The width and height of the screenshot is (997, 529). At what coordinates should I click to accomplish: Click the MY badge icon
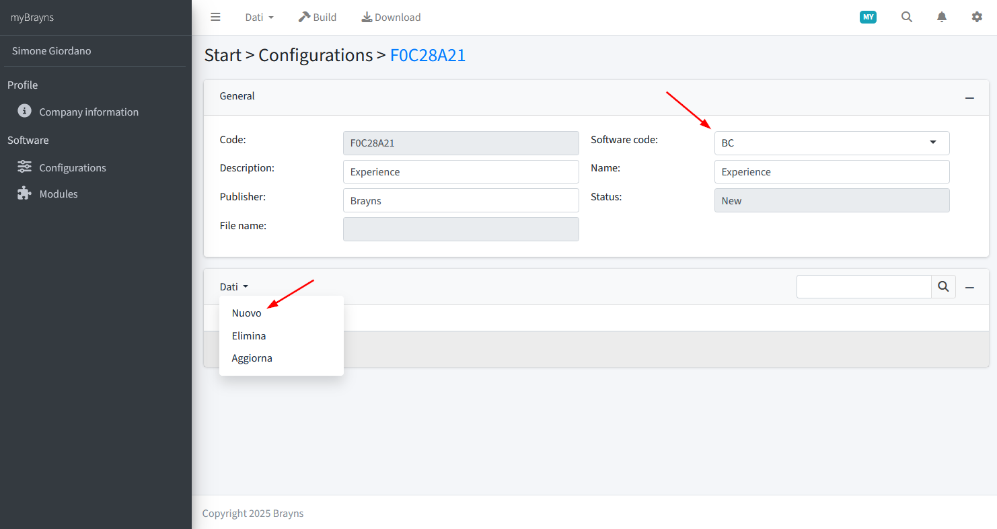(x=868, y=17)
